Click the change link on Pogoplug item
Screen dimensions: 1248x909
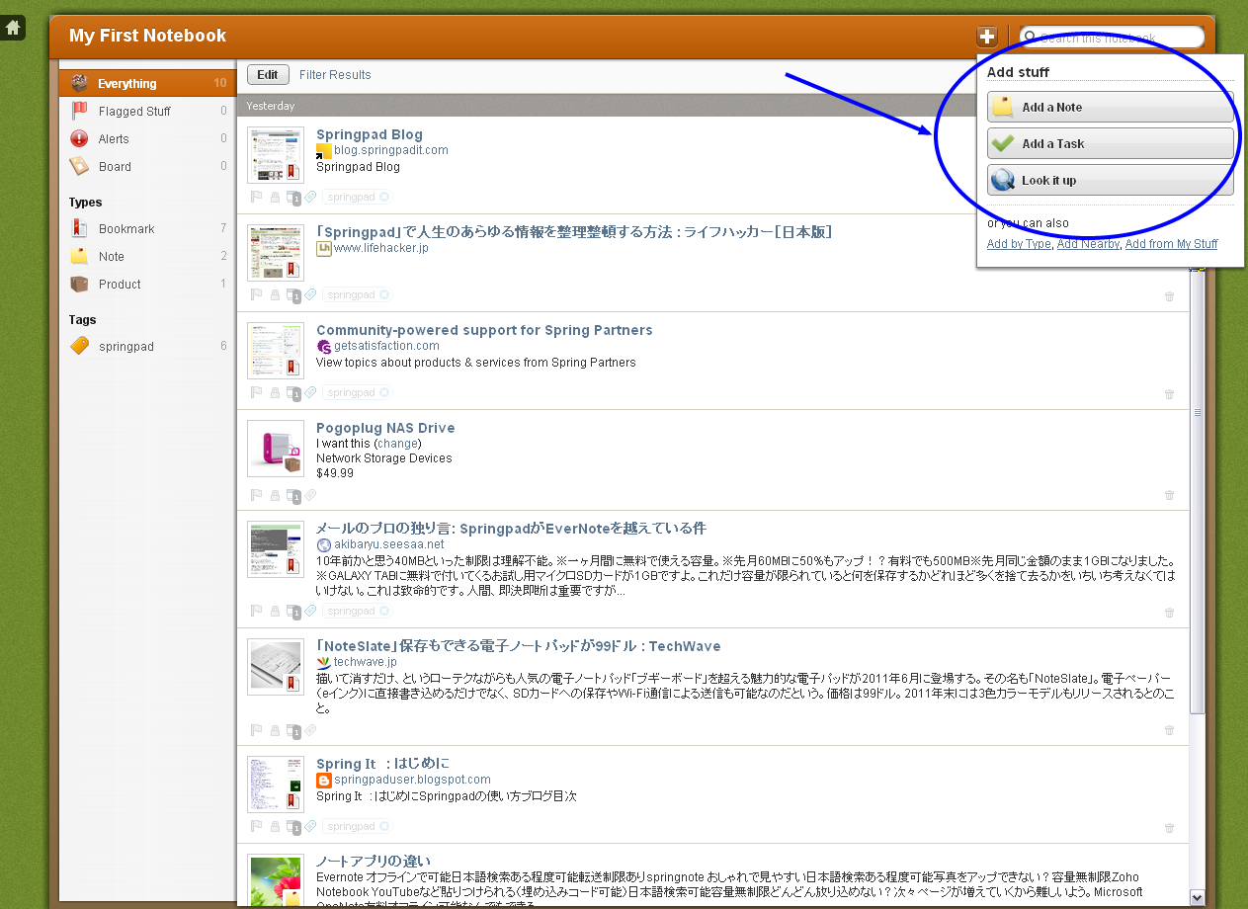tap(397, 444)
